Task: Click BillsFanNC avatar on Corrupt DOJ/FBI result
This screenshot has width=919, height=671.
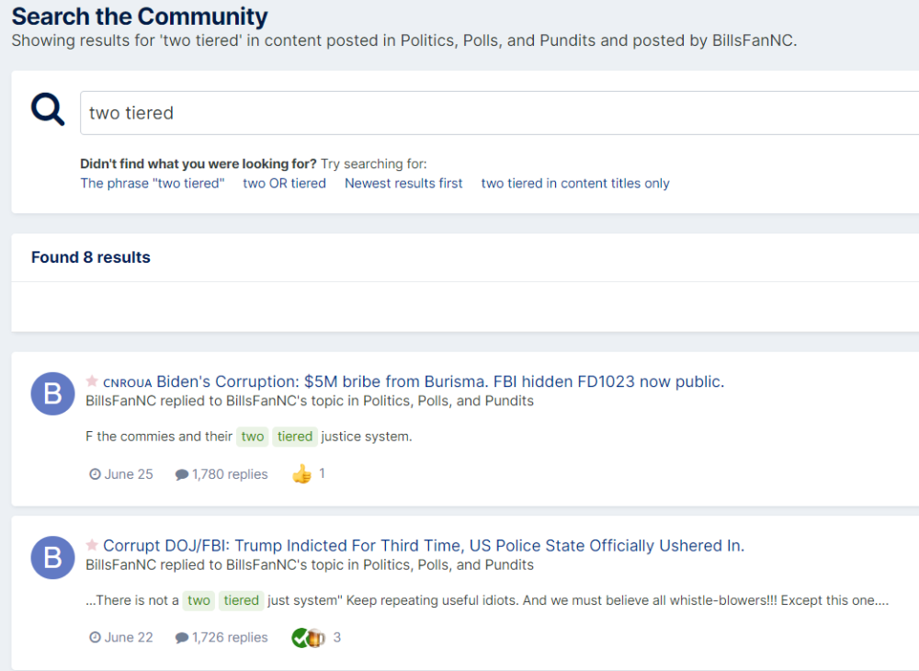Action: 52,558
